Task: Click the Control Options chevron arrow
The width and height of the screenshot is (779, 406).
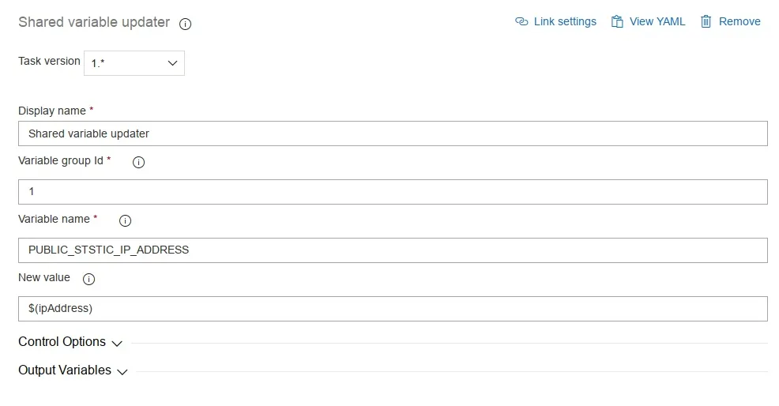Action: [x=117, y=344]
